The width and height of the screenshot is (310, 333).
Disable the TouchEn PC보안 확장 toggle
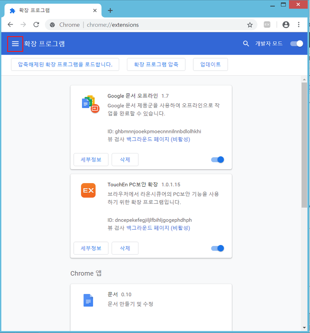click(217, 248)
